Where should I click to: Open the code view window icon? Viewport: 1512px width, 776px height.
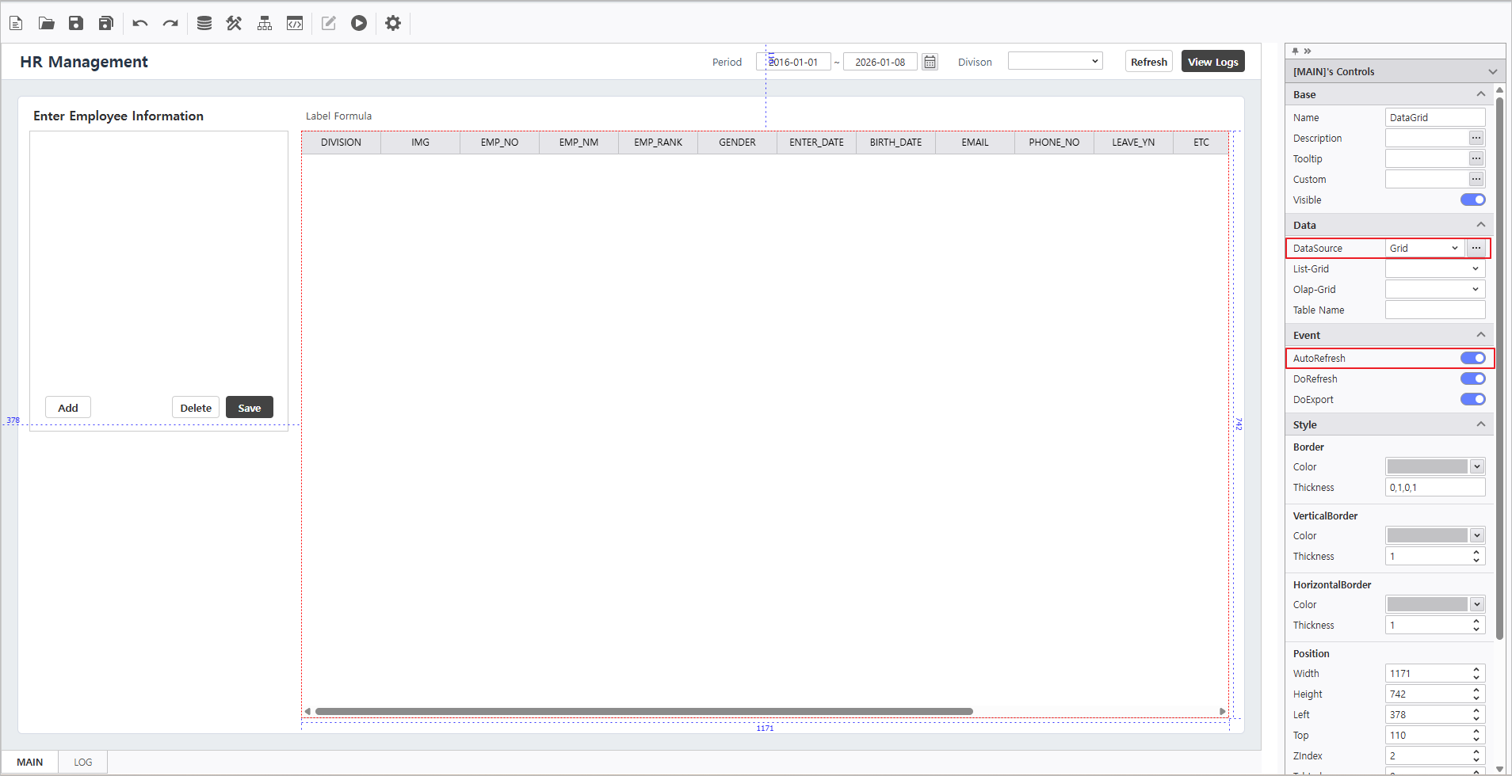295,23
